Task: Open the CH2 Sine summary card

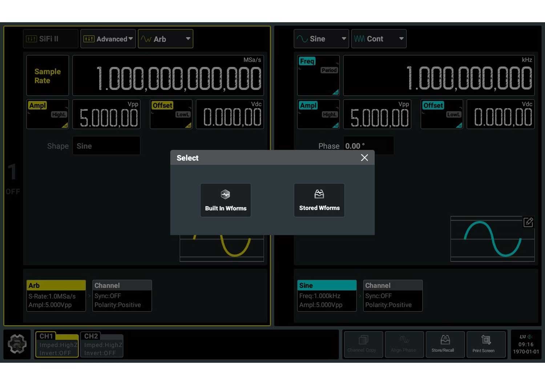Action: click(x=327, y=295)
